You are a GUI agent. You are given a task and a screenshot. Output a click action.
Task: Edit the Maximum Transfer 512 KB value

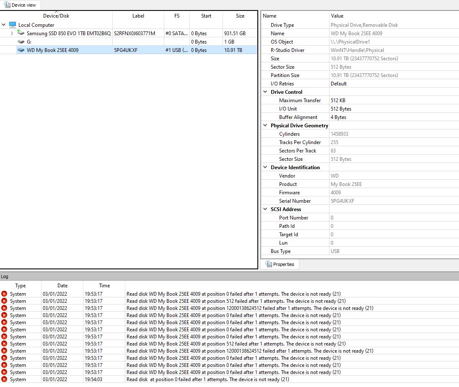click(x=394, y=101)
